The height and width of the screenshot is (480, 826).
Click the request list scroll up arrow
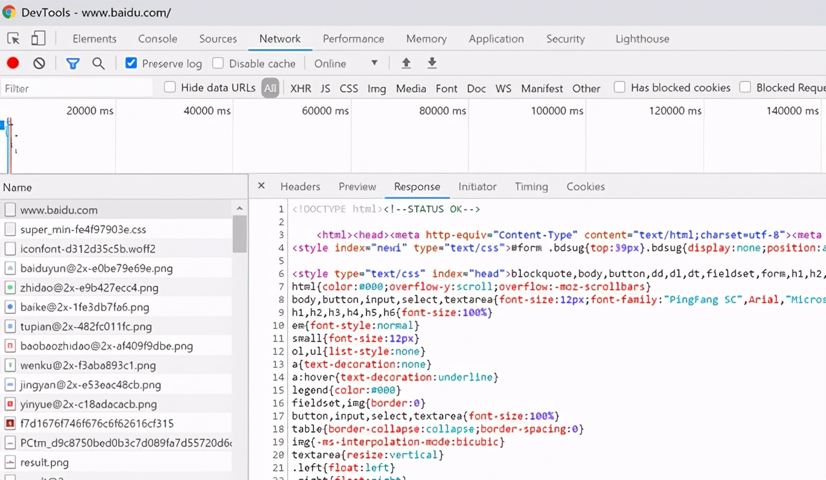(239, 208)
